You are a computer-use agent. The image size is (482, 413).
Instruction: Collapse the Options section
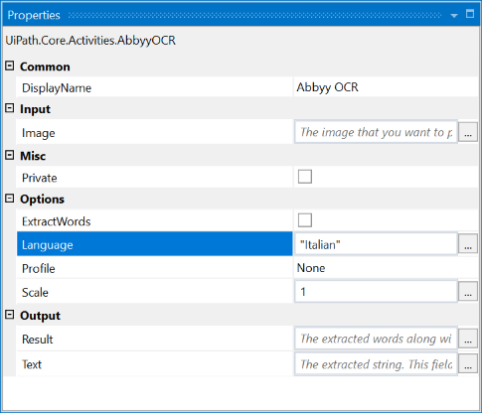tap(9, 199)
